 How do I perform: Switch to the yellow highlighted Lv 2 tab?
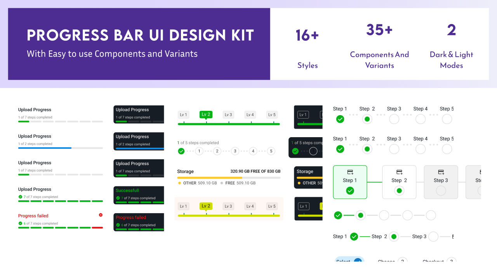(x=206, y=206)
